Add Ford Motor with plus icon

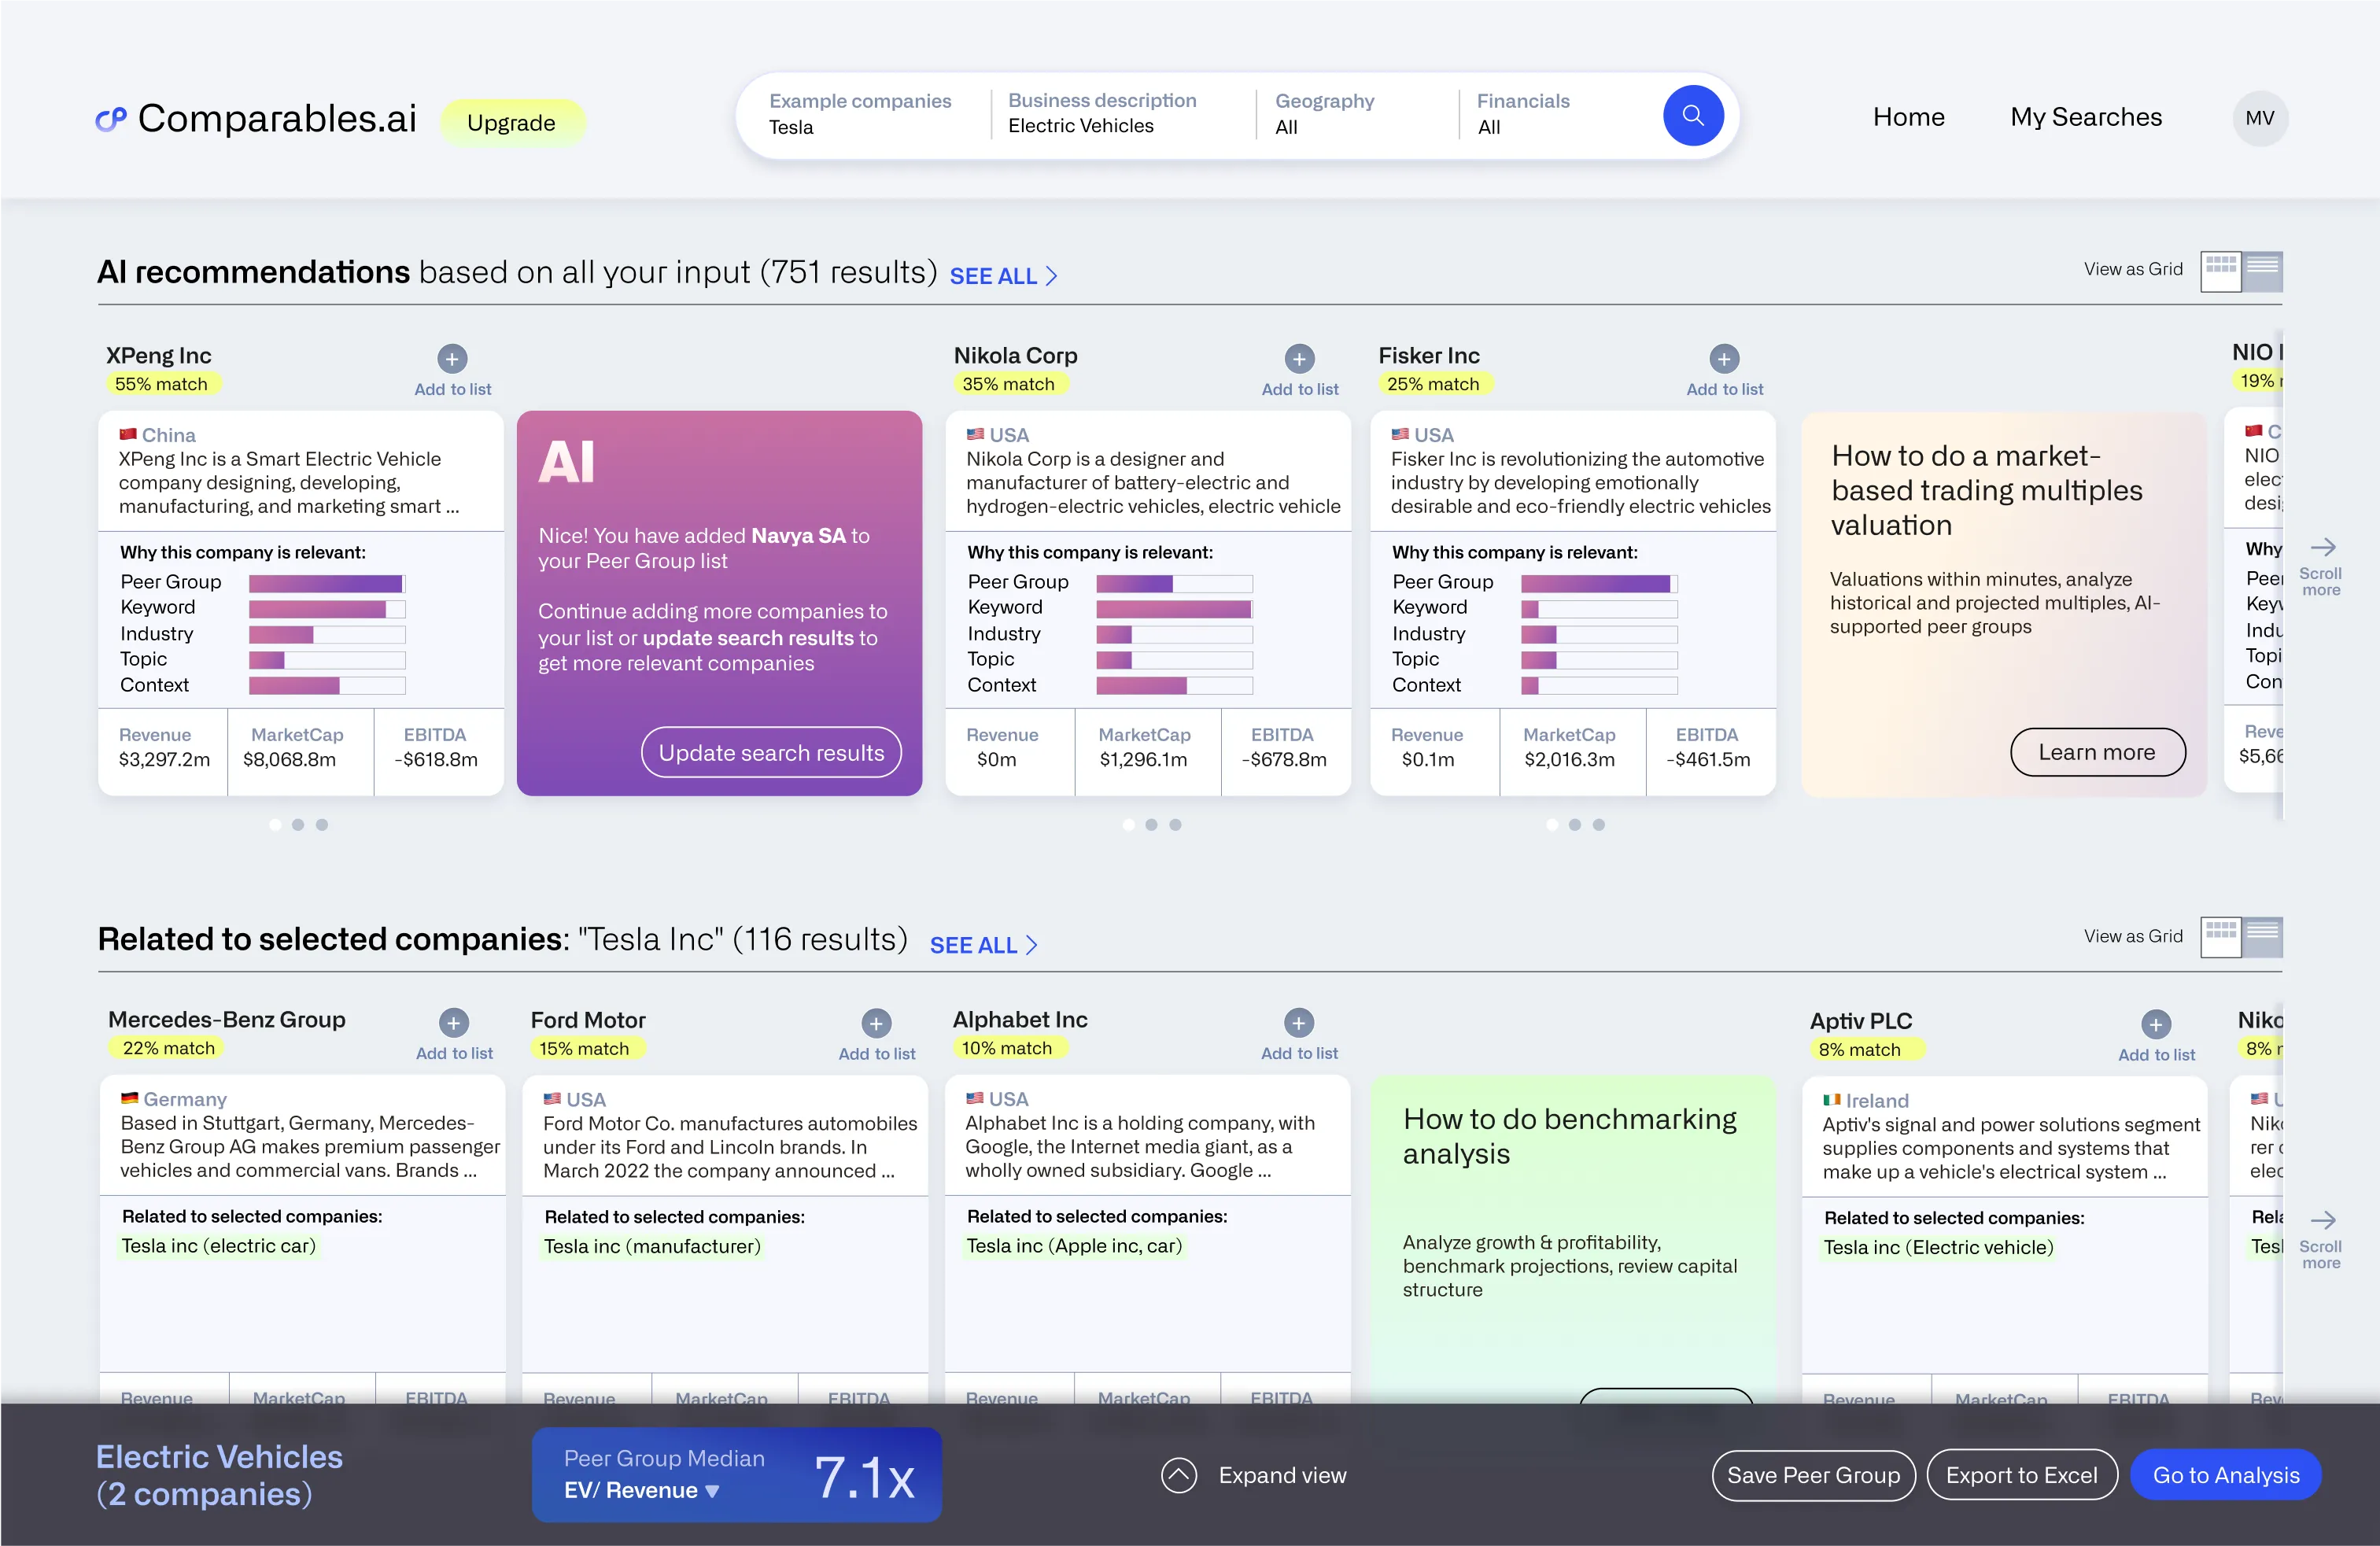[x=876, y=1022]
